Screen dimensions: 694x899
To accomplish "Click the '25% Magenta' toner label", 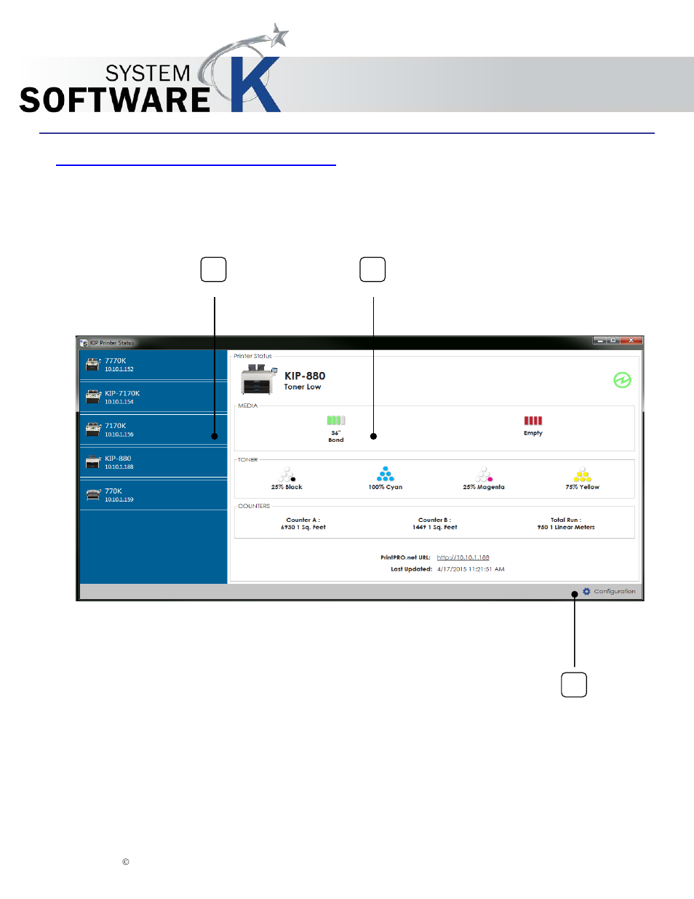I will coord(484,487).
